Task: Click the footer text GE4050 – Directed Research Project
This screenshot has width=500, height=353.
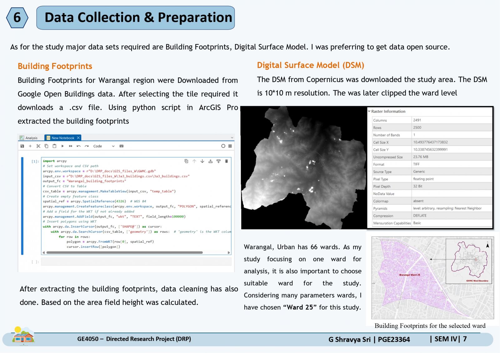Action: (134, 339)
